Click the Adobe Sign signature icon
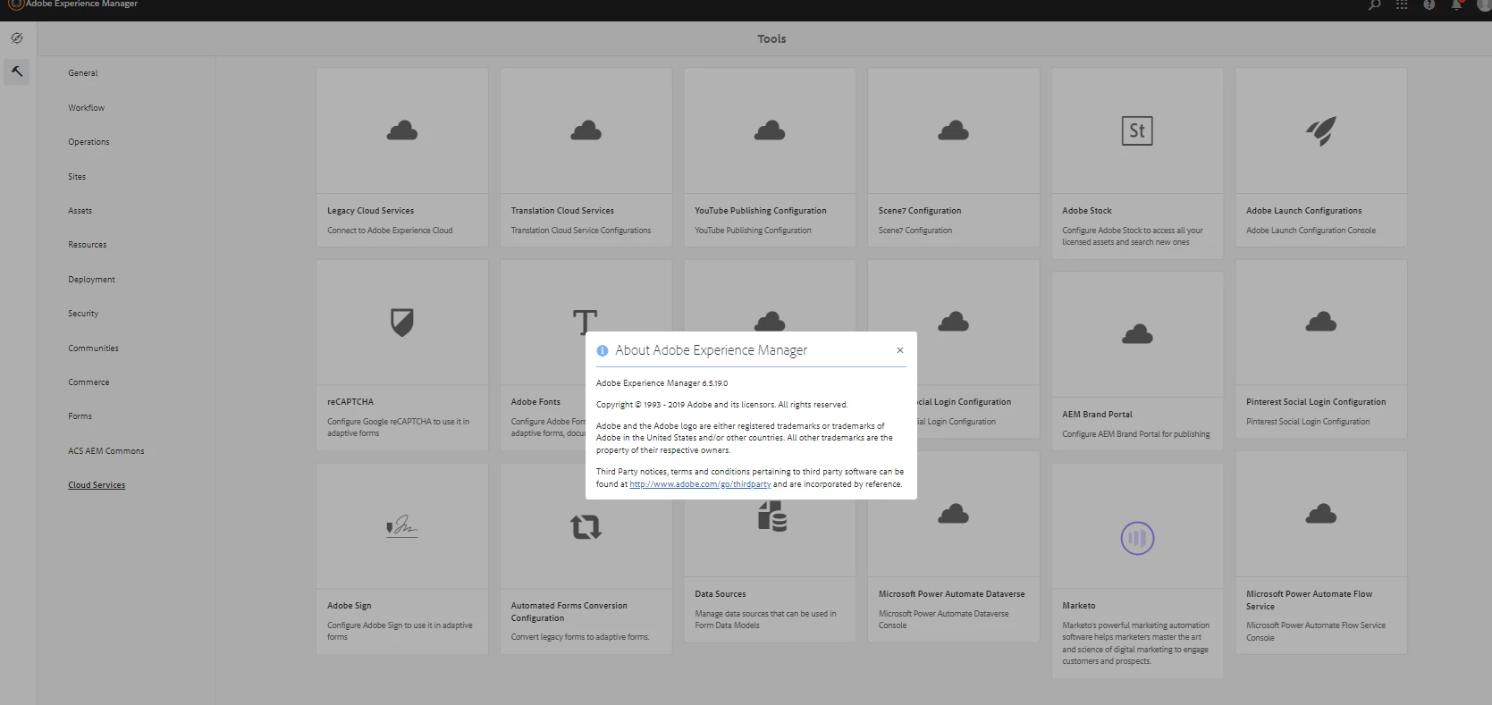Viewport: 1492px width, 705px height. (x=402, y=526)
